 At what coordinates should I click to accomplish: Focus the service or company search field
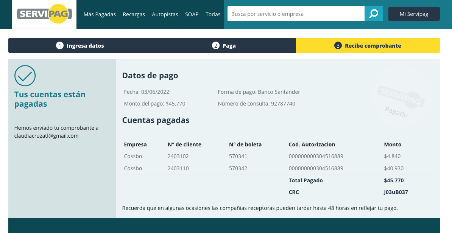(296, 14)
